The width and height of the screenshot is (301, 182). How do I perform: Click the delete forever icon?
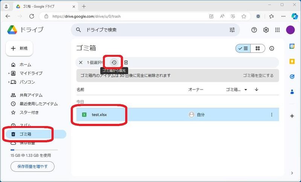126,63
